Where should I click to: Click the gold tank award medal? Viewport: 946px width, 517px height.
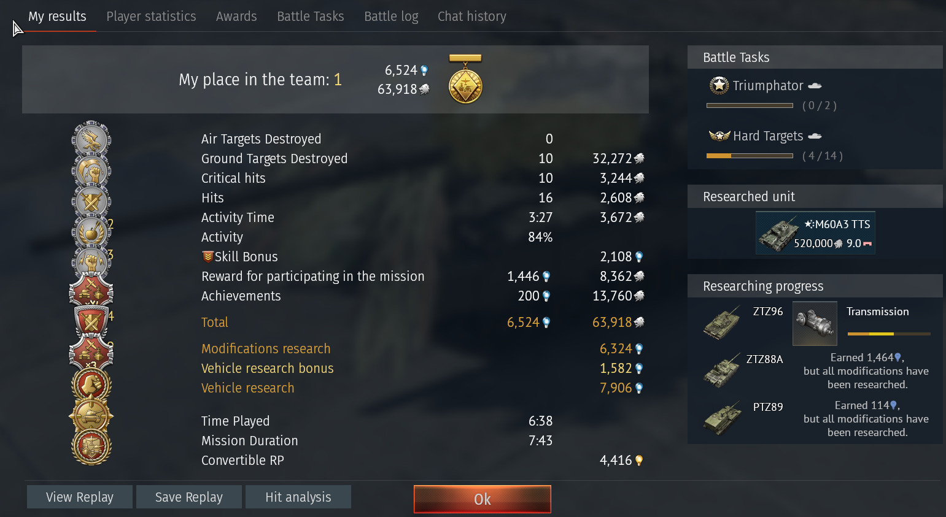click(x=91, y=416)
